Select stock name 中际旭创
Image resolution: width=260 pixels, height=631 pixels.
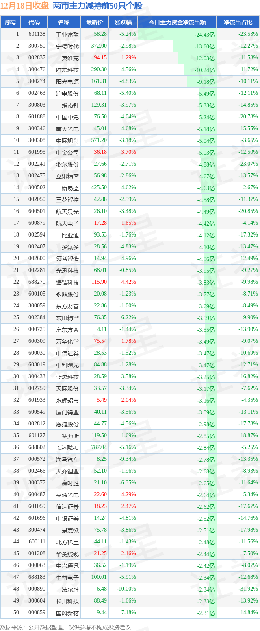coord(67,140)
